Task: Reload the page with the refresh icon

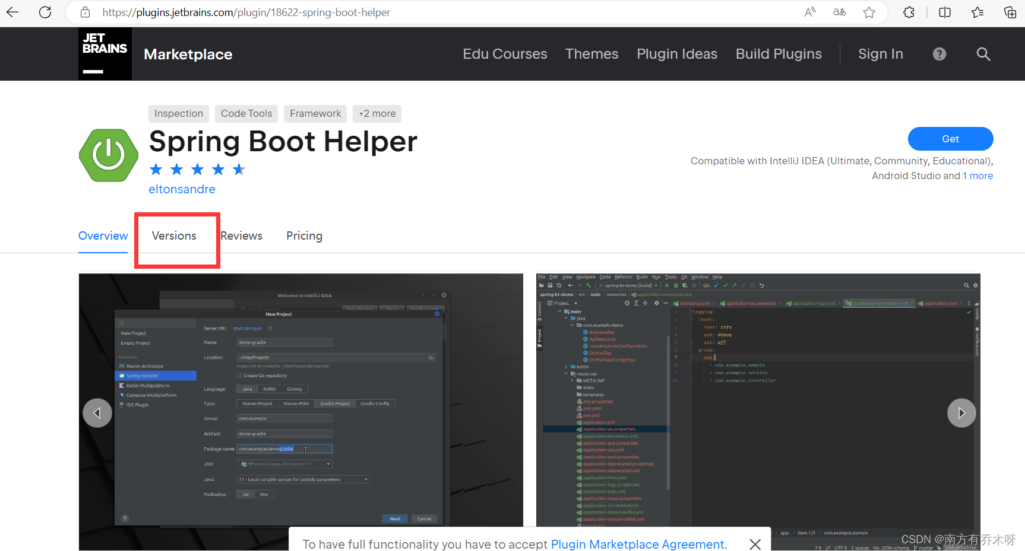Action: pos(45,12)
